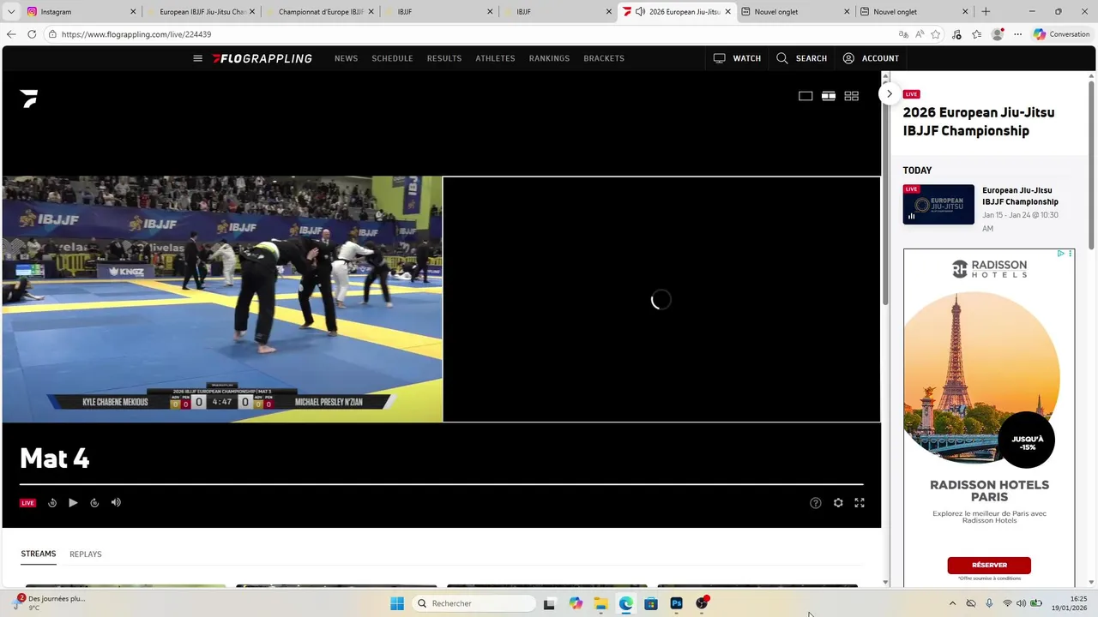Reload the current page
Viewport: 1098px width, 617px height.
coord(32,34)
